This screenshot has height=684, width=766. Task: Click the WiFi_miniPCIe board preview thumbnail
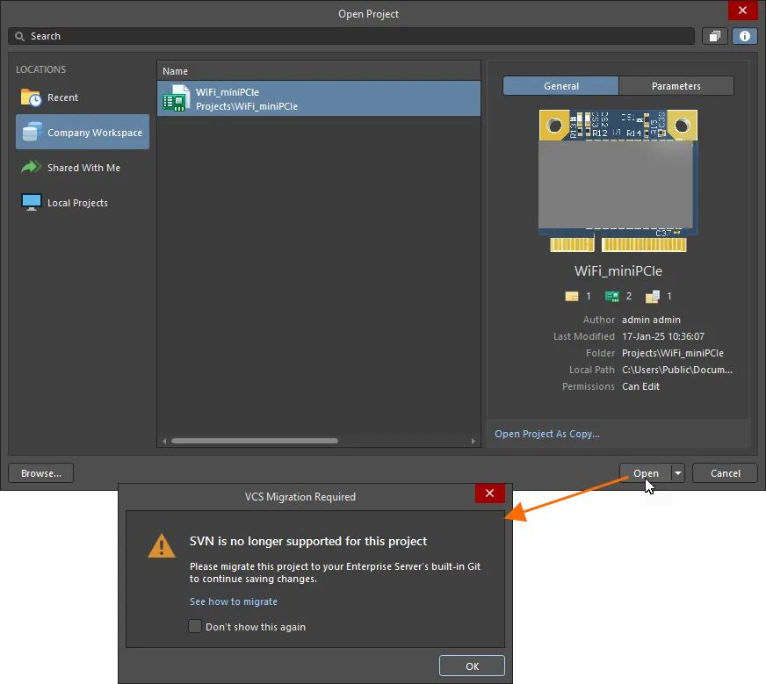point(618,181)
